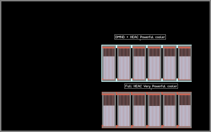Click the red HEAC bottom border of lower cooler
This screenshot has height=132, width=211.
coord(147,128)
